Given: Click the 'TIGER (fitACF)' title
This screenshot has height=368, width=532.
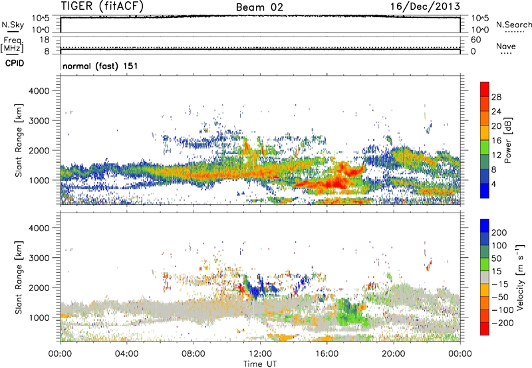Looking at the screenshot, I should tap(102, 6).
